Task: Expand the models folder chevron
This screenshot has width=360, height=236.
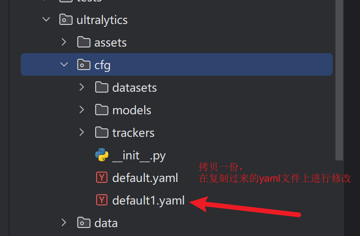Action: (x=82, y=110)
